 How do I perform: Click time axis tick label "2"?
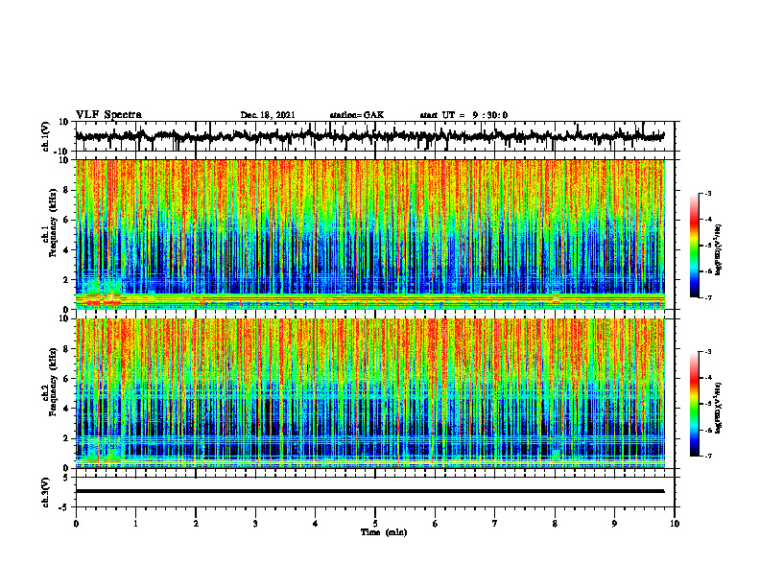pyautogui.click(x=196, y=524)
